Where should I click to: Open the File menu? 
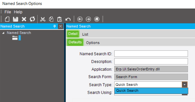tap(8, 12)
